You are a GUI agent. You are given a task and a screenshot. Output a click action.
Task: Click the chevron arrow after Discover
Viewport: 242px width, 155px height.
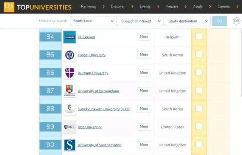tap(132, 6)
